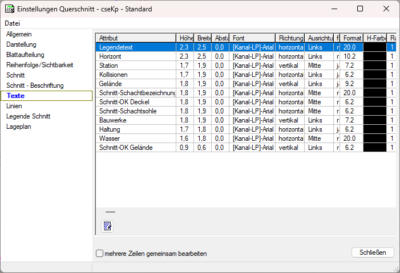Click the Richtung cell for Gelände row

[x=290, y=84]
